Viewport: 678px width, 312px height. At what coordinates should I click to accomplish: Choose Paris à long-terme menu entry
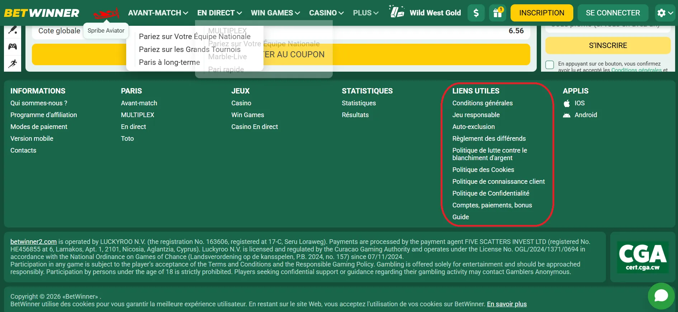169,62
